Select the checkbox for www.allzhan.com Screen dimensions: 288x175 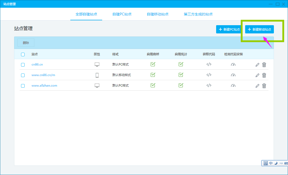pyautogui.click(x=23, y=86)
